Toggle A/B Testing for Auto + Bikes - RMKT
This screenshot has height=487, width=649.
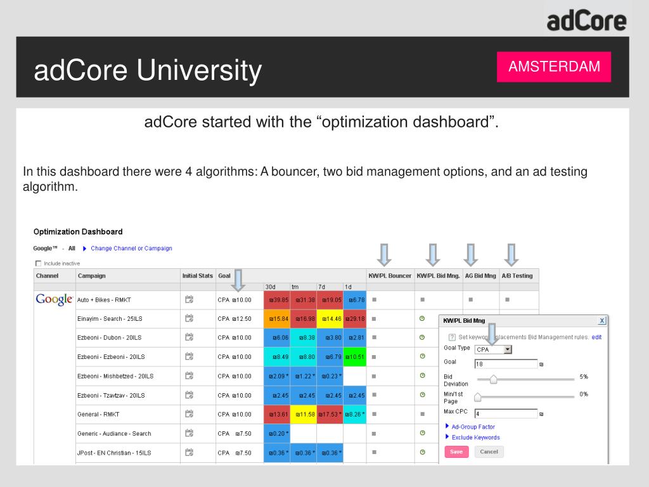point(508,299)
